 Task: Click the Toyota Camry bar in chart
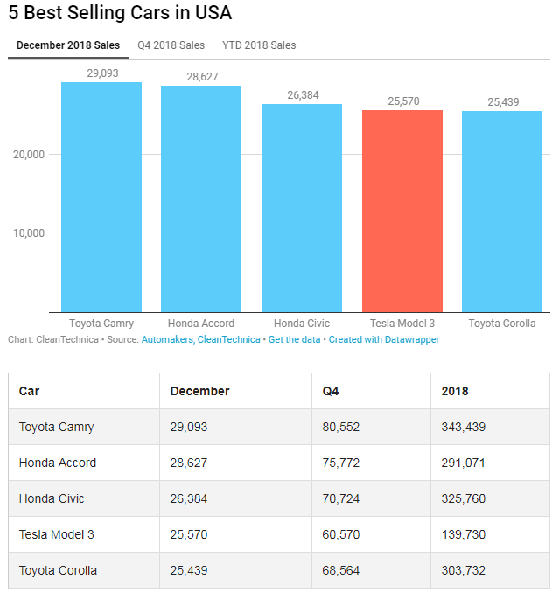click(x=101, y=197)
